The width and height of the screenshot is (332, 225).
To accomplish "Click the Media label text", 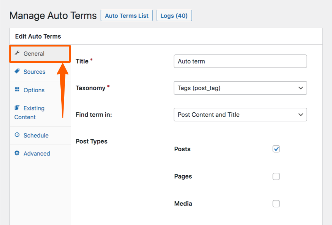I will click(183, 204).
